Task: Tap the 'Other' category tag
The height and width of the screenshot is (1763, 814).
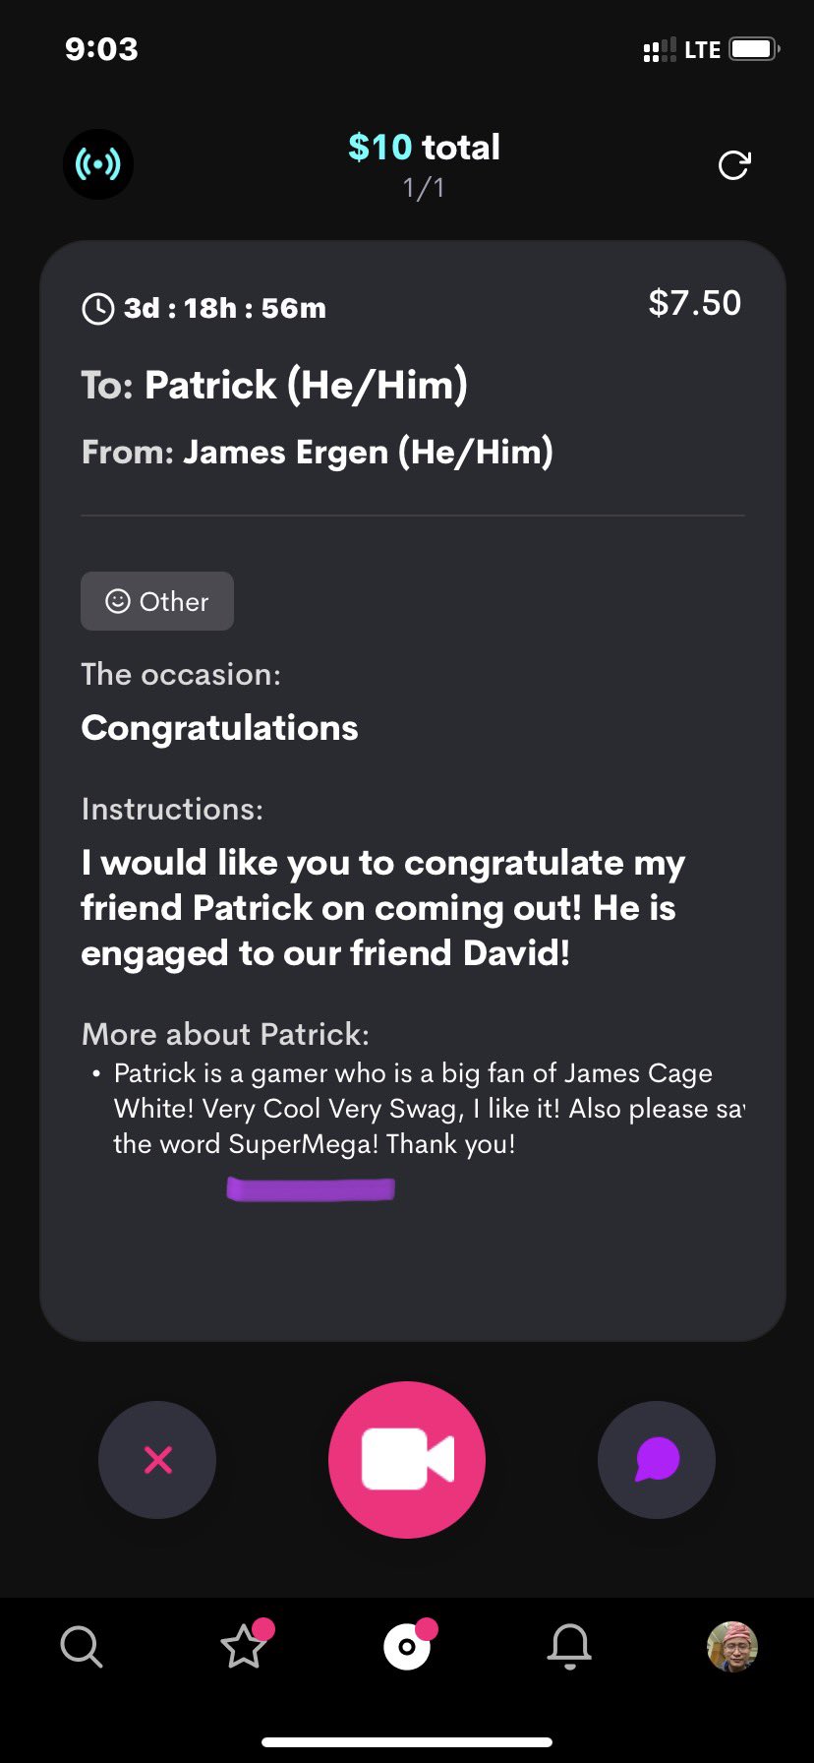Action: point(157,601)
